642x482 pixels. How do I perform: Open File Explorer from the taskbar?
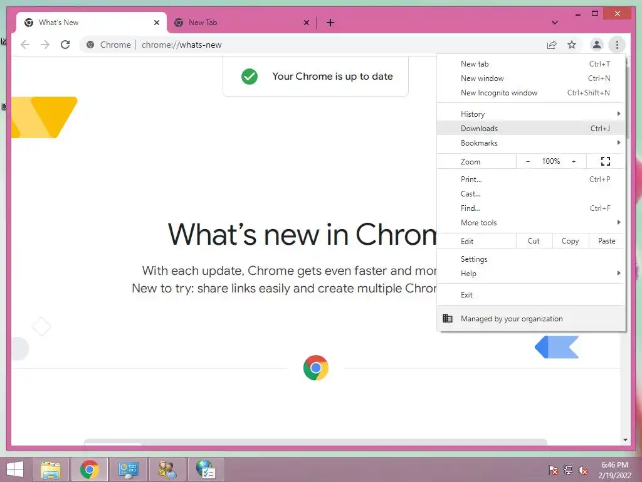coord(51,469)
